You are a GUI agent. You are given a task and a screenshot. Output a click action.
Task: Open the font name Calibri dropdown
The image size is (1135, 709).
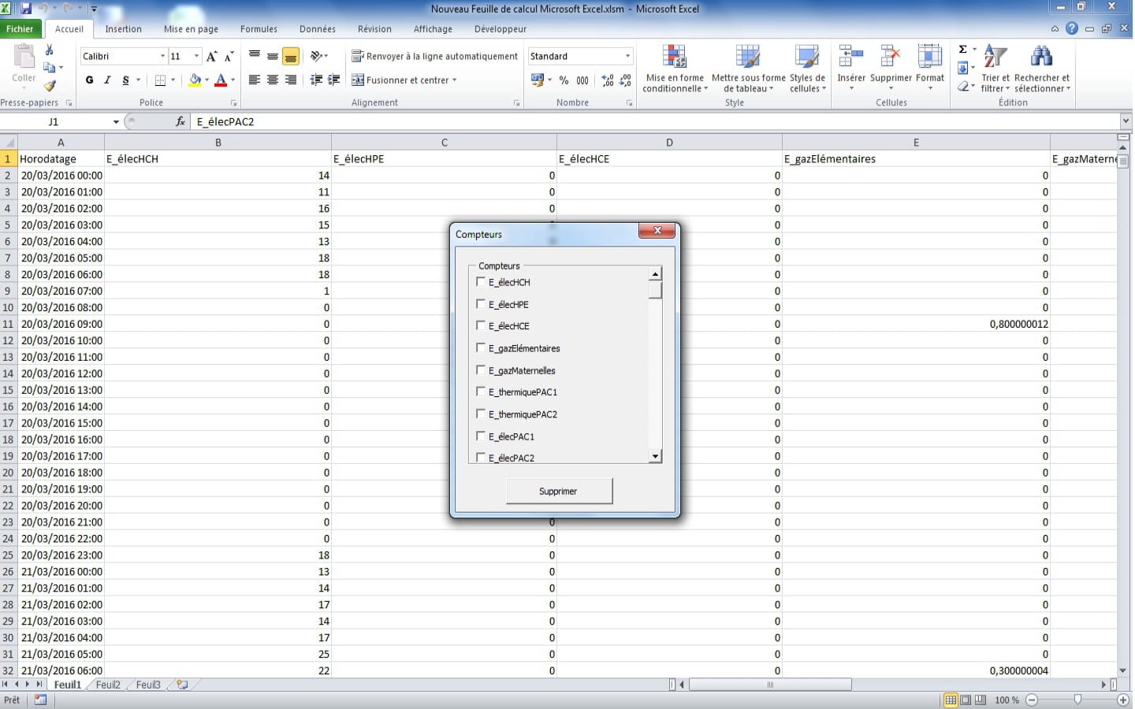[162, 56]
